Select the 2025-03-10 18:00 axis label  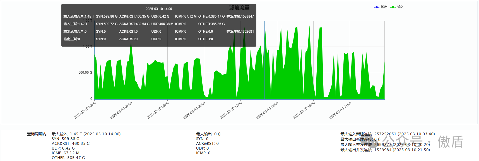coord(304,110)
